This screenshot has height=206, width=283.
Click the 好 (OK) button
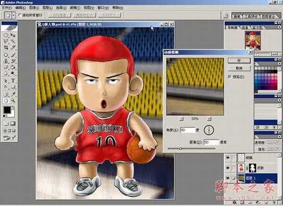coord(239,61)
